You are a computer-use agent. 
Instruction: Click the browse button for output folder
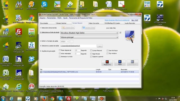click(x=100, y=46)
